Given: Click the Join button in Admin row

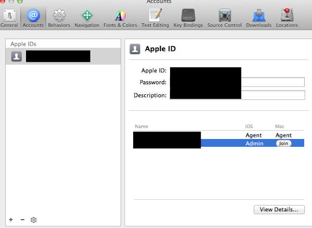Looking at the screenshot, I should coord(283,143).
